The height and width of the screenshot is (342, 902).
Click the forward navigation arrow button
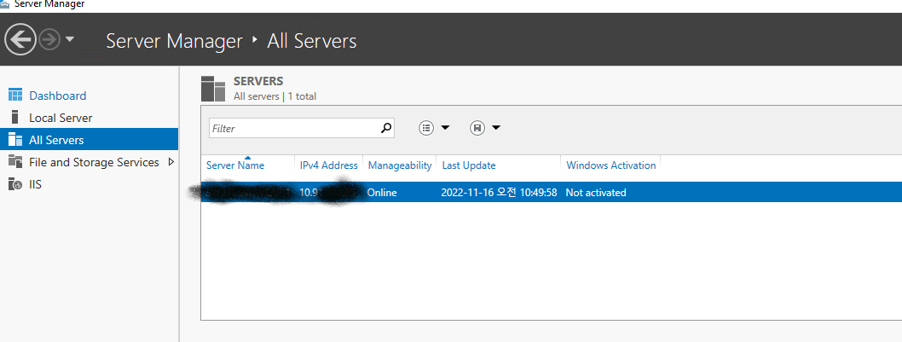coord(49,39)
